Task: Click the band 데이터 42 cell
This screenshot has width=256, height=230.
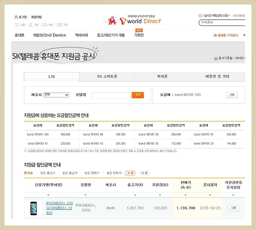Action: point(93,144)
